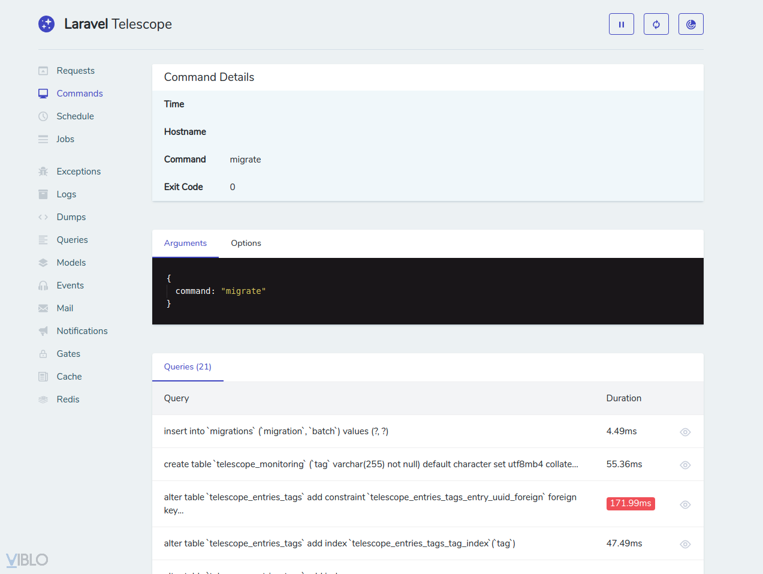Click the Dumps code brackets icon
The height and width of the screenshot is (574, 763).
click(43, 217)
